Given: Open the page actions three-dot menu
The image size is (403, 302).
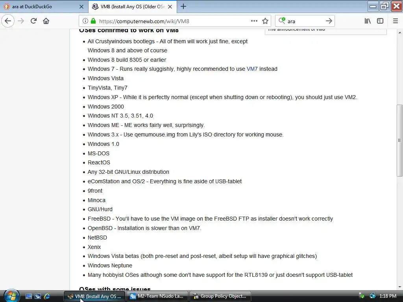Looking at the screenshot, I should [x=254, y=21].
